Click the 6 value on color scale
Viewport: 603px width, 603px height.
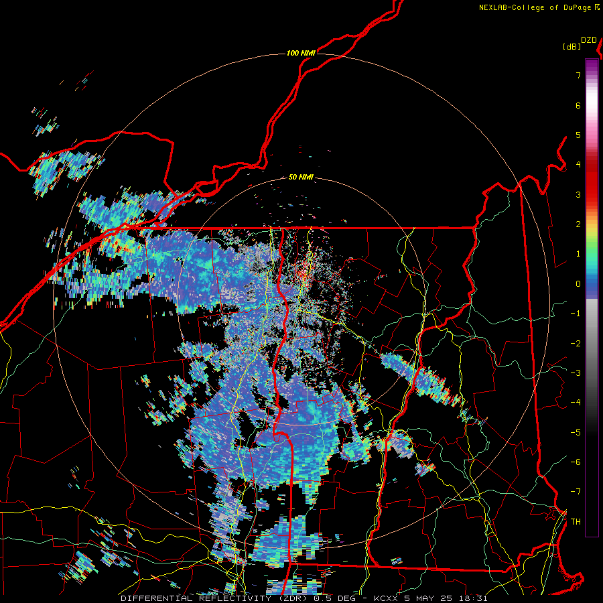[578, 105]
